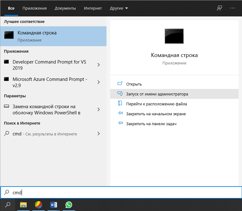The height and width of the screenshot is (211, 242).
Task: Click the search box magnifier icon
Action: (x=6, y=192)
